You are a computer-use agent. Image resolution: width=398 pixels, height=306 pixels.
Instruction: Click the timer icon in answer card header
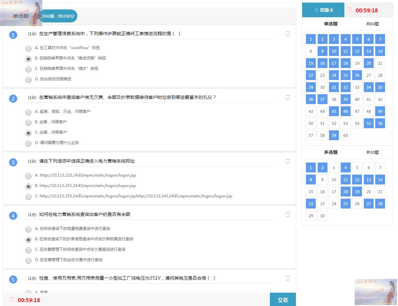click(x=350, y=10)
